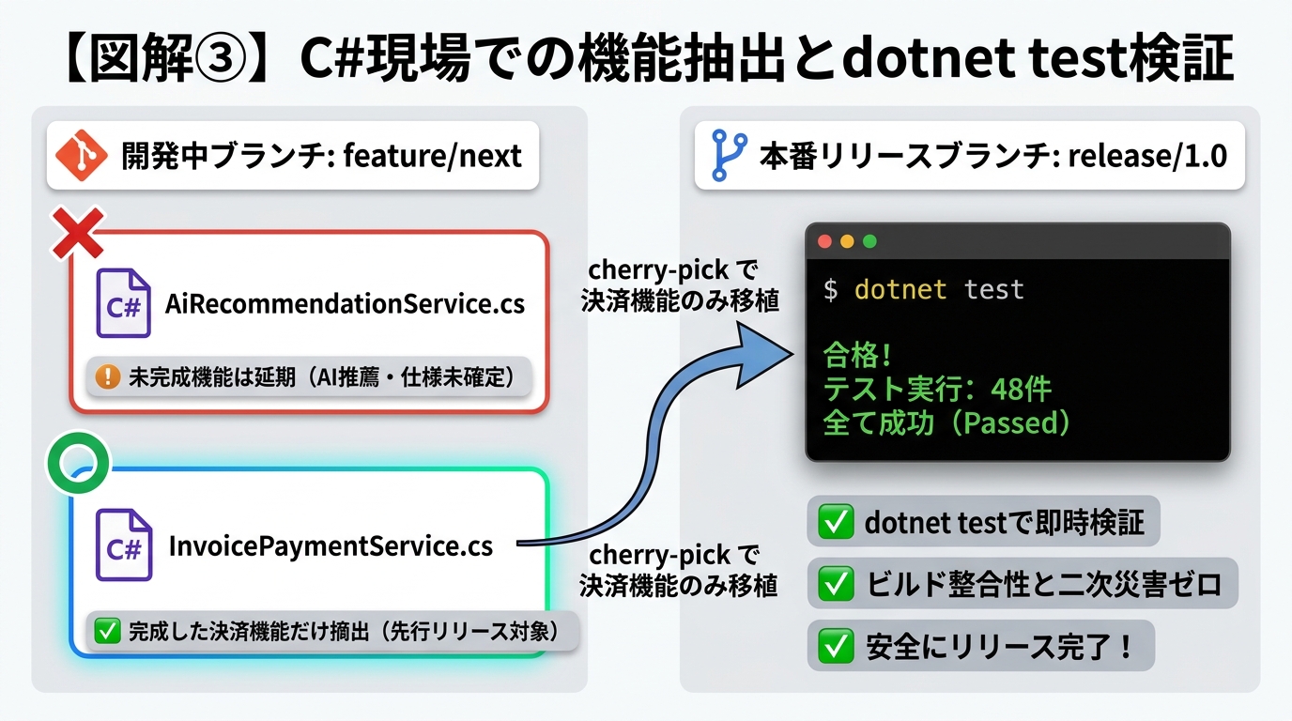Click the テスト実行: 48件 line
Image resolution: width=1292 pixels, height=721 pixels.
(x=937, y=389)
